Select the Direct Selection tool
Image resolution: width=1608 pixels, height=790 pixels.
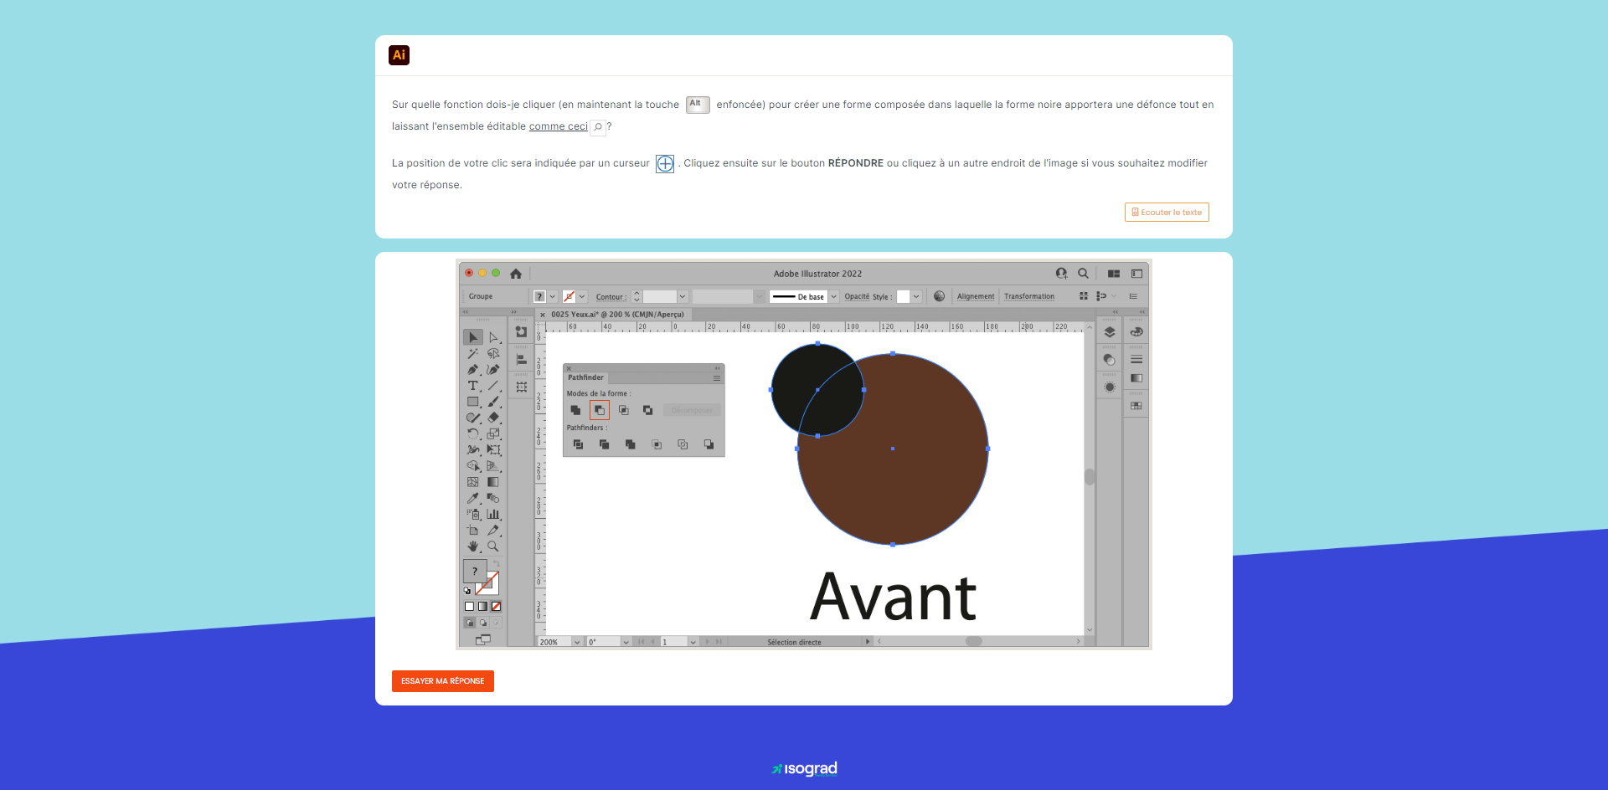tap(494, 337)
